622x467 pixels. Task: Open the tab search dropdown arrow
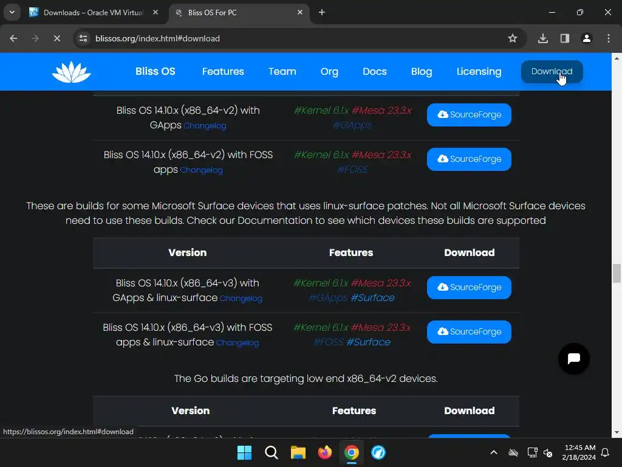[x=12, y=12]
